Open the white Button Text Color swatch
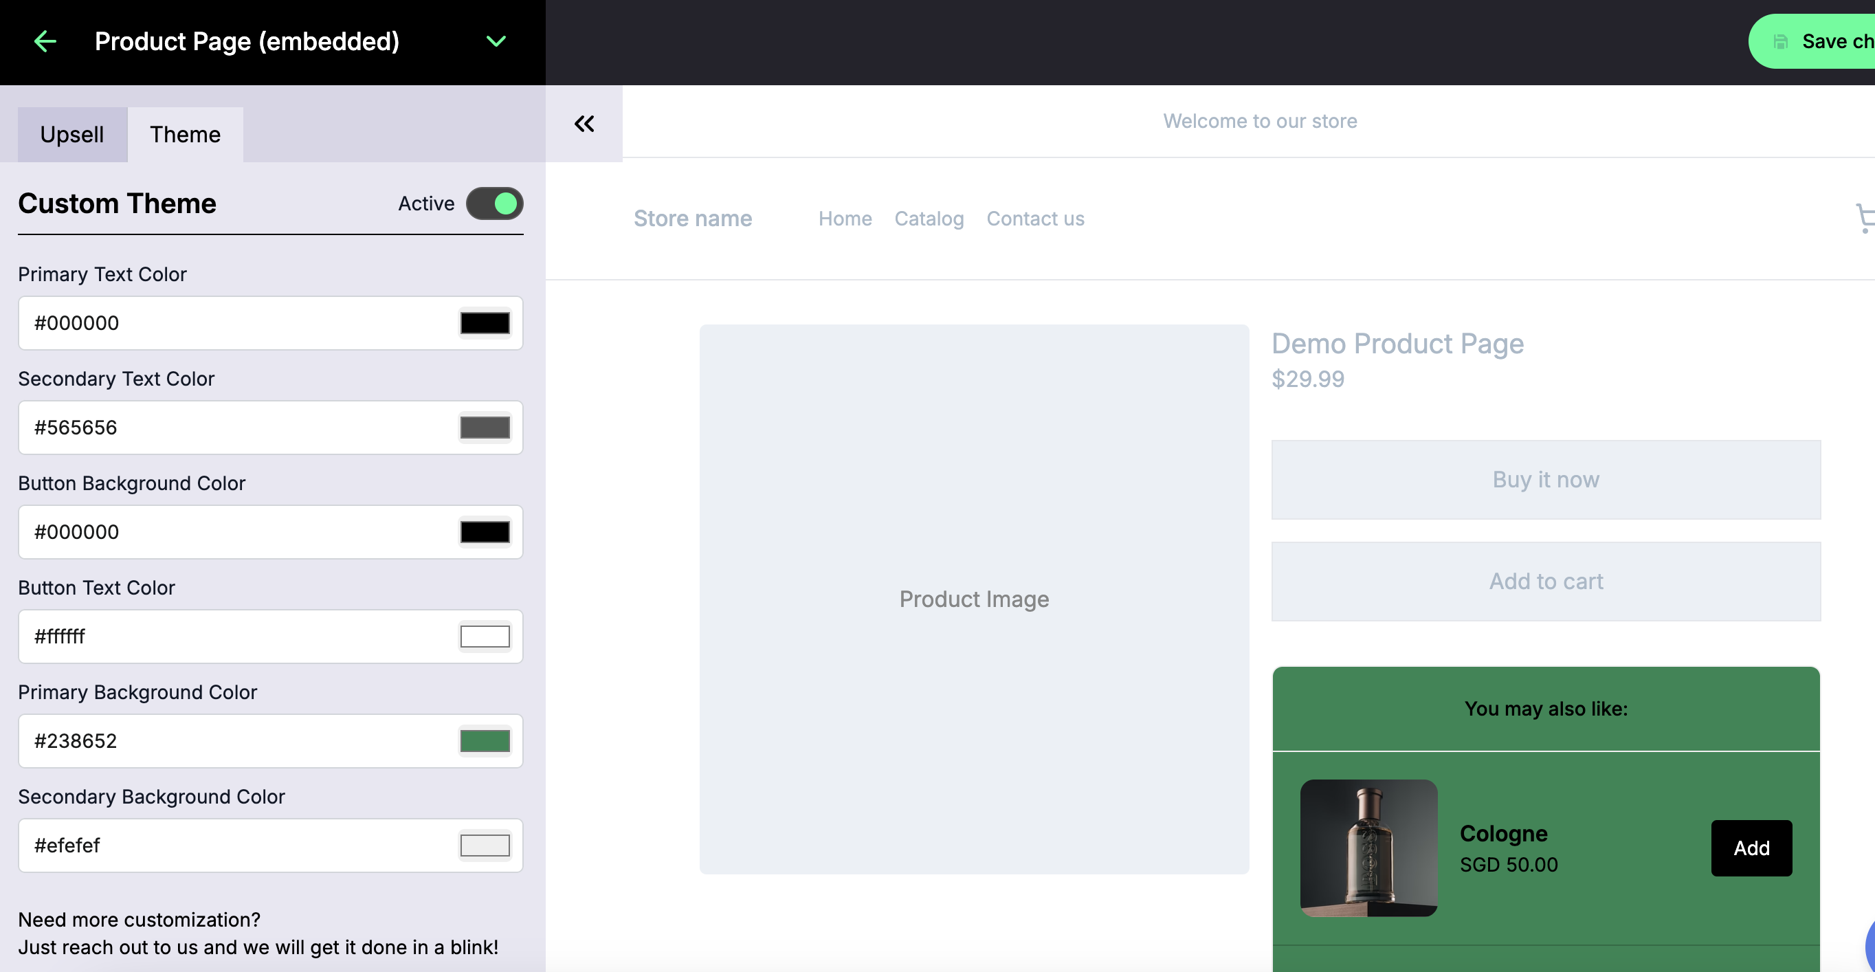1875x972 pixels. (484, 636)
